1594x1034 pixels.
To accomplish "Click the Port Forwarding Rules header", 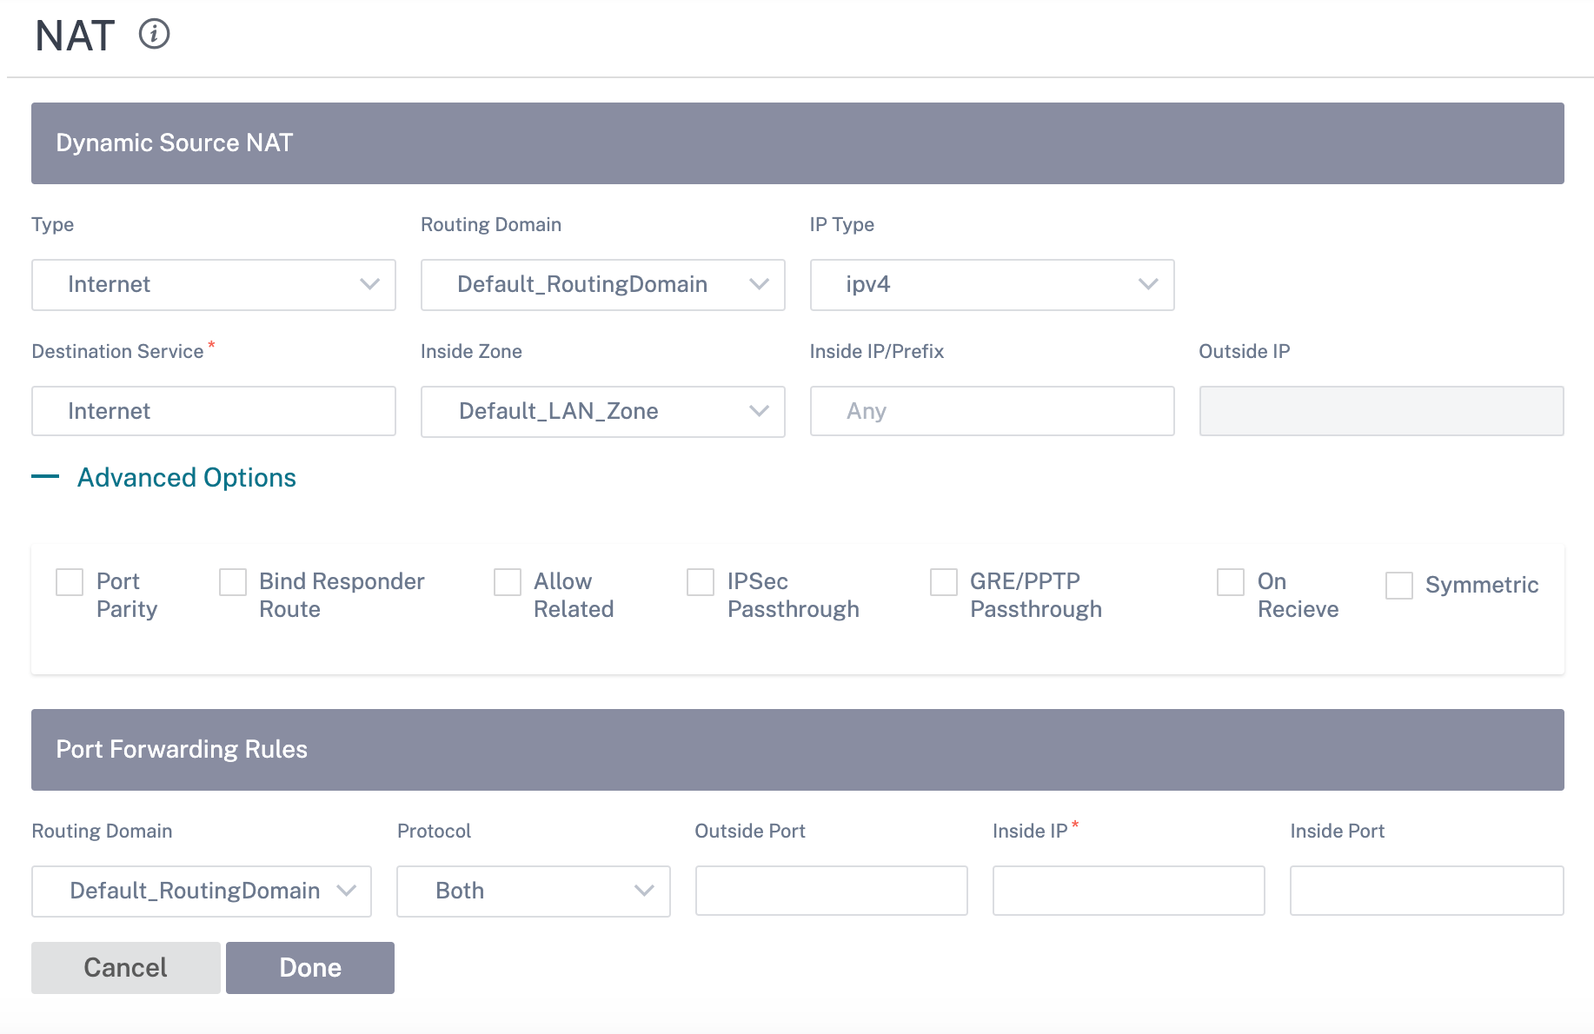I will [x=798, y=750].
